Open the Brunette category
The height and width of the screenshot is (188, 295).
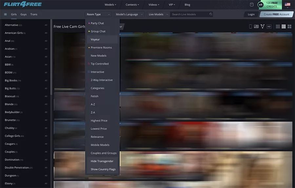click(12, 120)
